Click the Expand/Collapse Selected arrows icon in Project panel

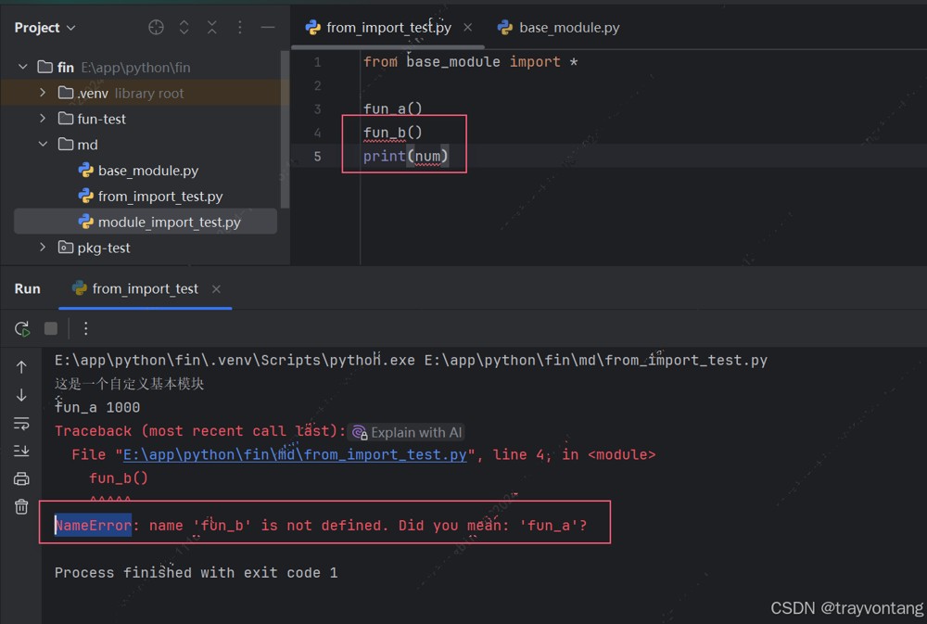184,27
